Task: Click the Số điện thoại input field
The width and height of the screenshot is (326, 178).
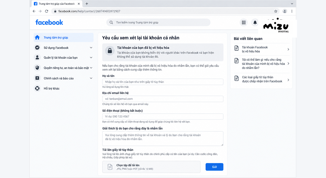Action: pos(163,117)
